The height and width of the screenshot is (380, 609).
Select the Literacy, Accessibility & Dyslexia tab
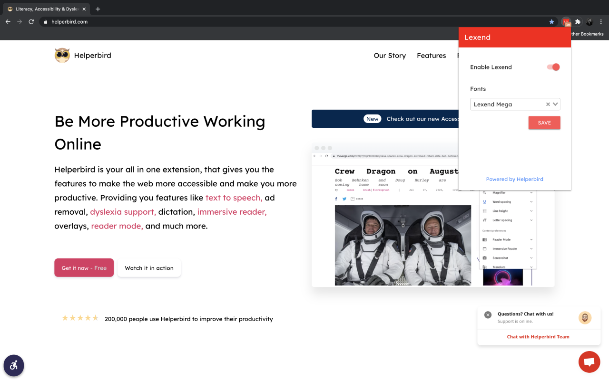pyautogui.click(x=46, y=9)
